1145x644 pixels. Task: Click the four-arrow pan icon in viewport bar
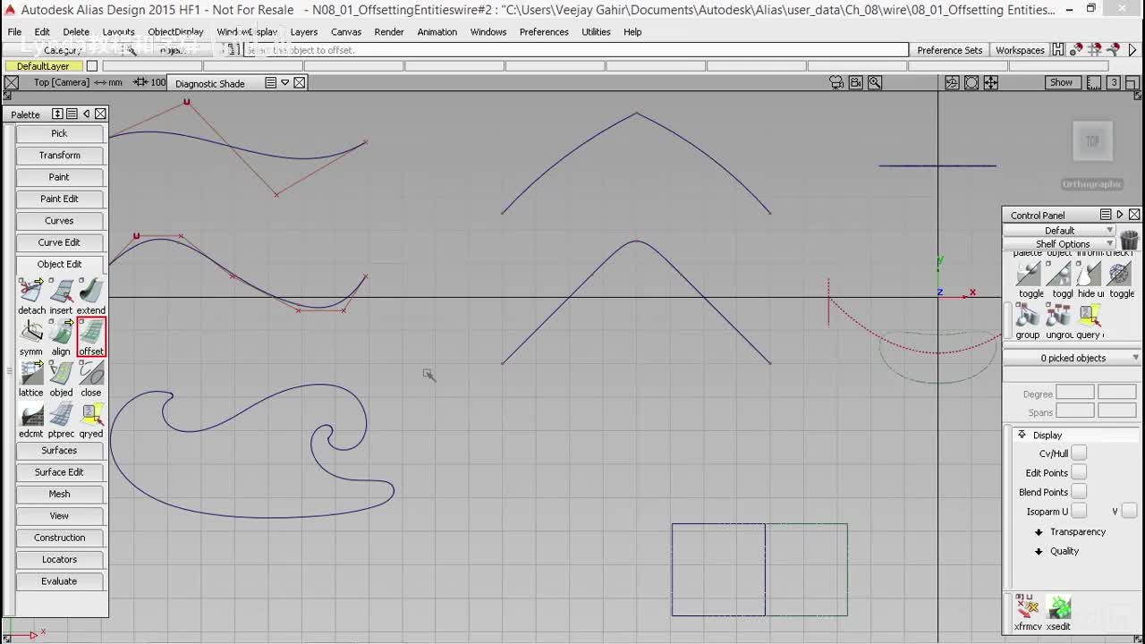point(991,82)
